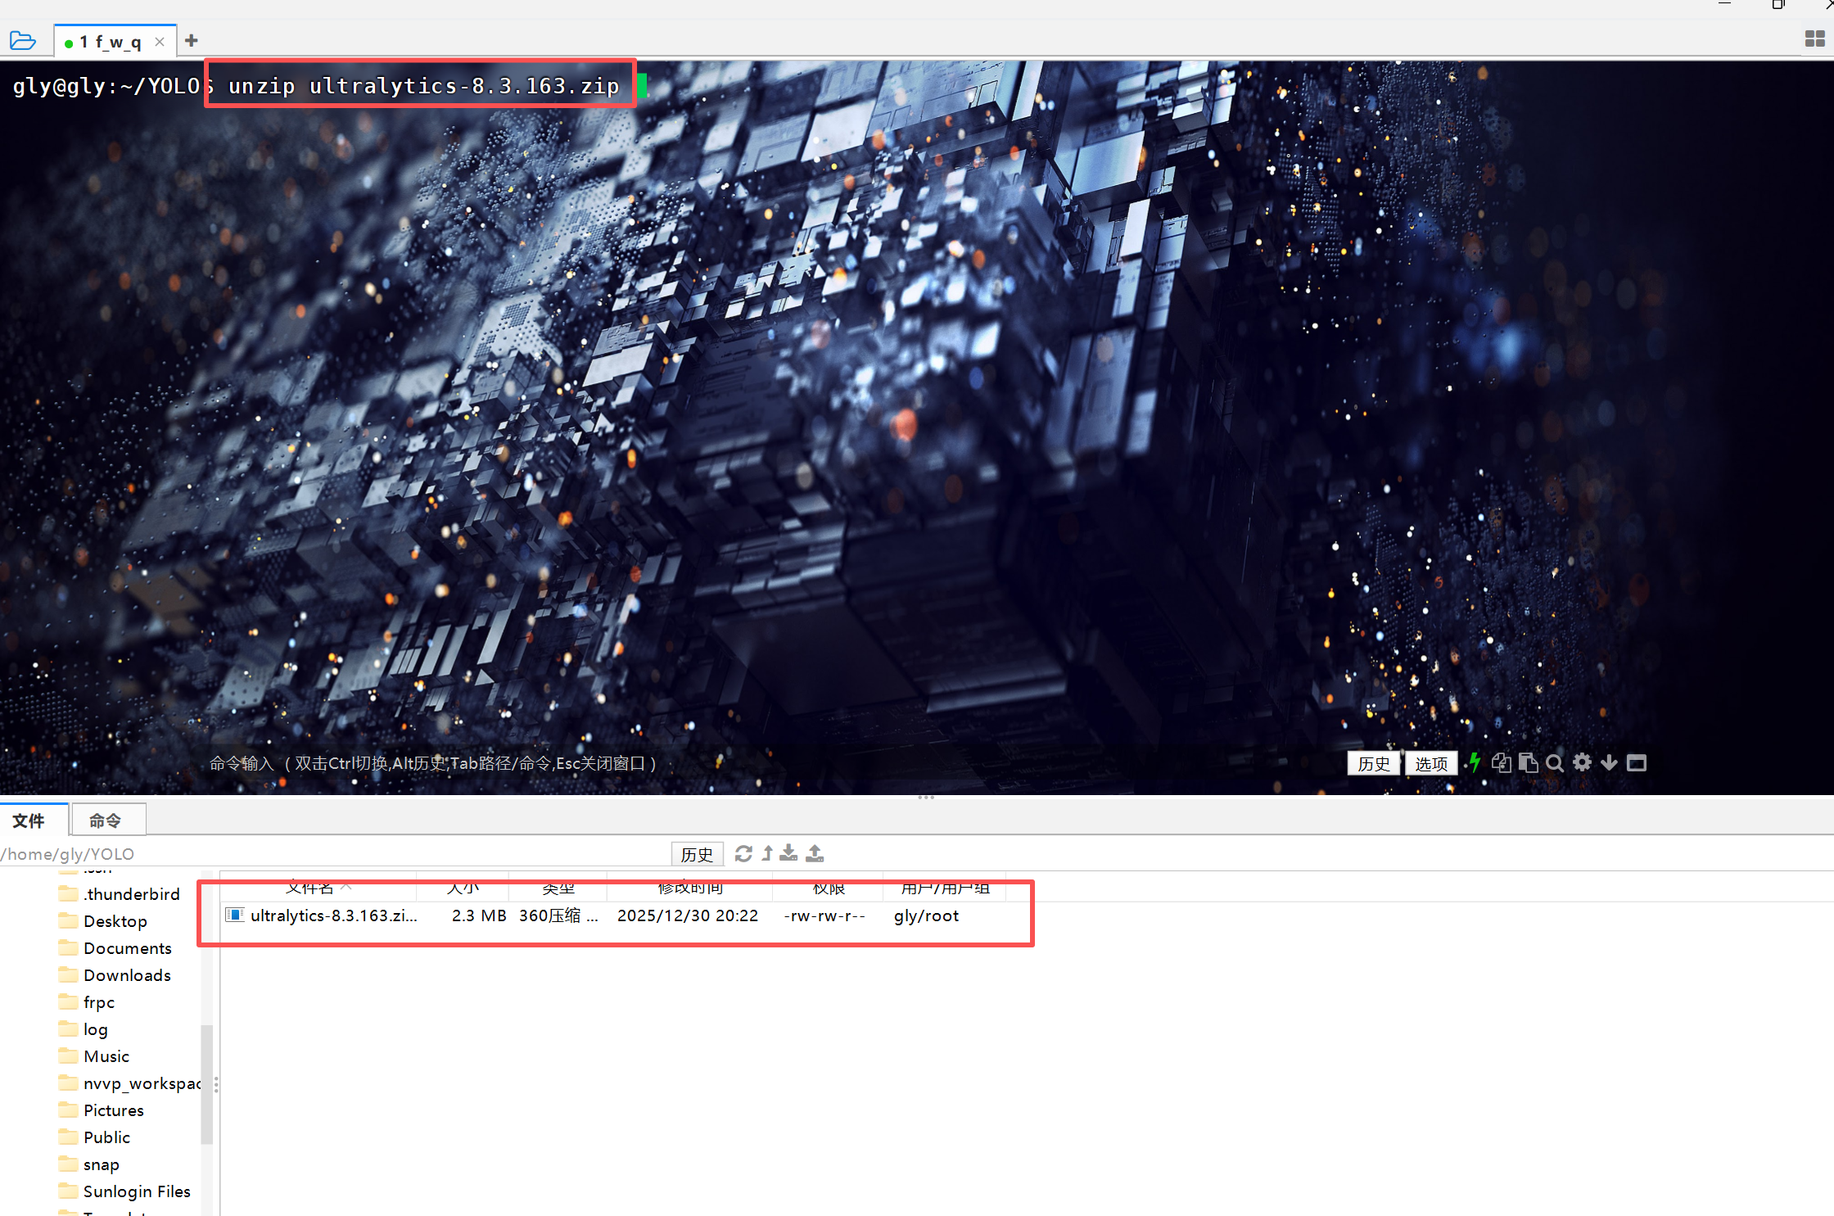1834x1216 pixels.
Task: Select the 1 f_w_q session tab
Action: (x=111, y=42)
